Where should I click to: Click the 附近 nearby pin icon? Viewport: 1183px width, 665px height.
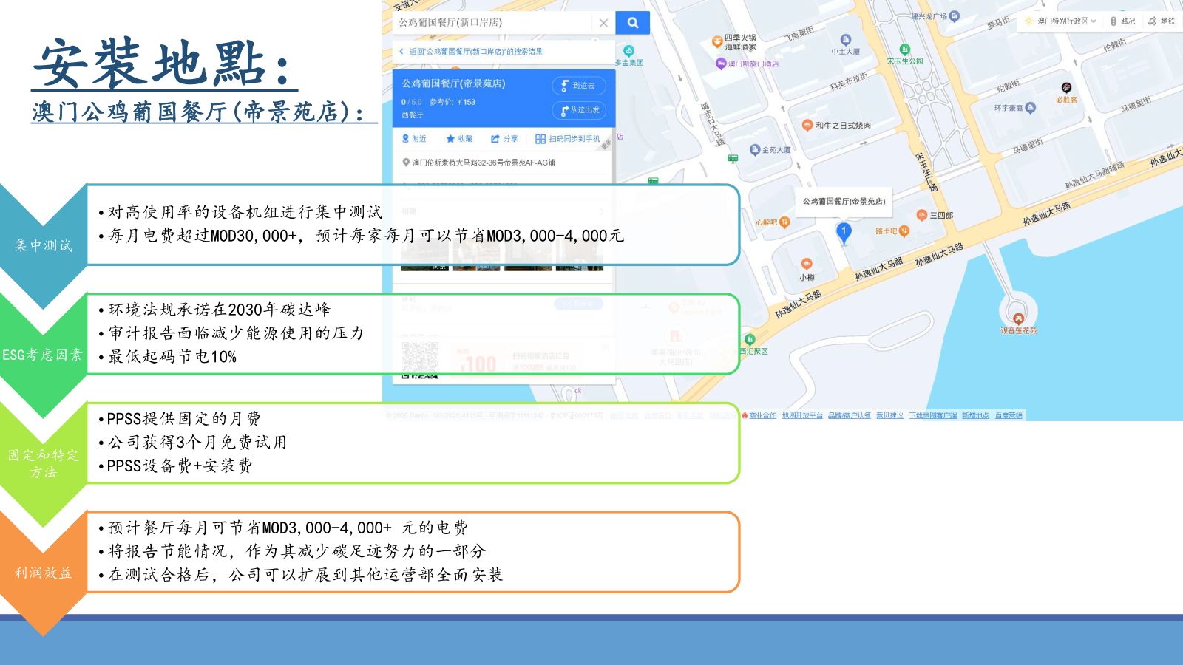click(405, 139)
